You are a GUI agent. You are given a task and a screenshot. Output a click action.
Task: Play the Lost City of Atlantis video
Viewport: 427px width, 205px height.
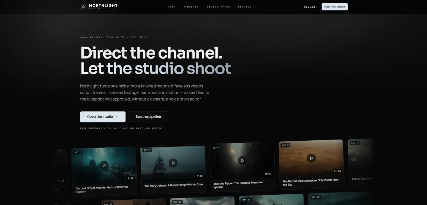[104, 165]
